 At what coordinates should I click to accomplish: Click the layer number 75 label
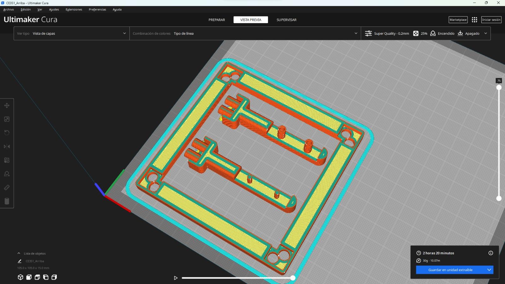(x=499, y=81)
